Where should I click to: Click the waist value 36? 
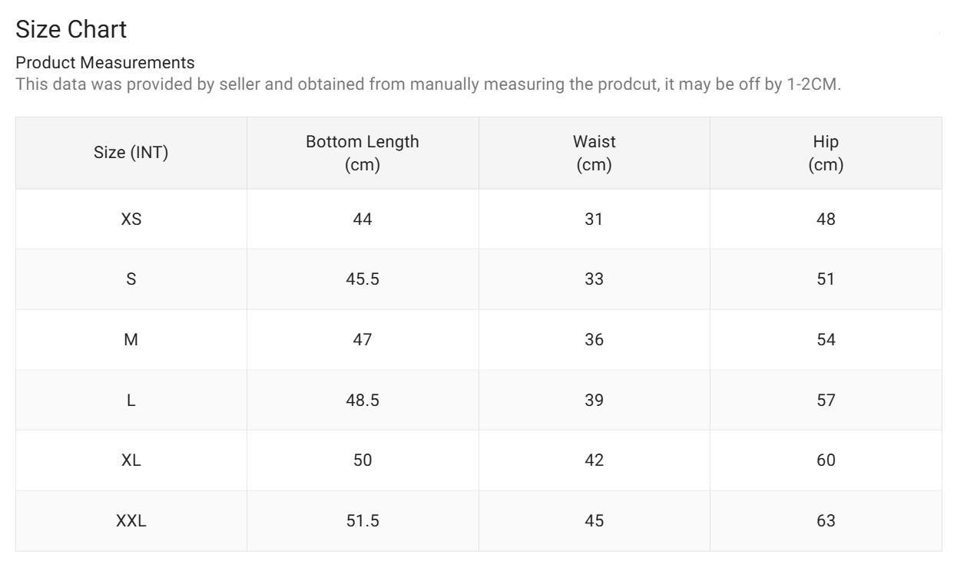coord(594,340)
